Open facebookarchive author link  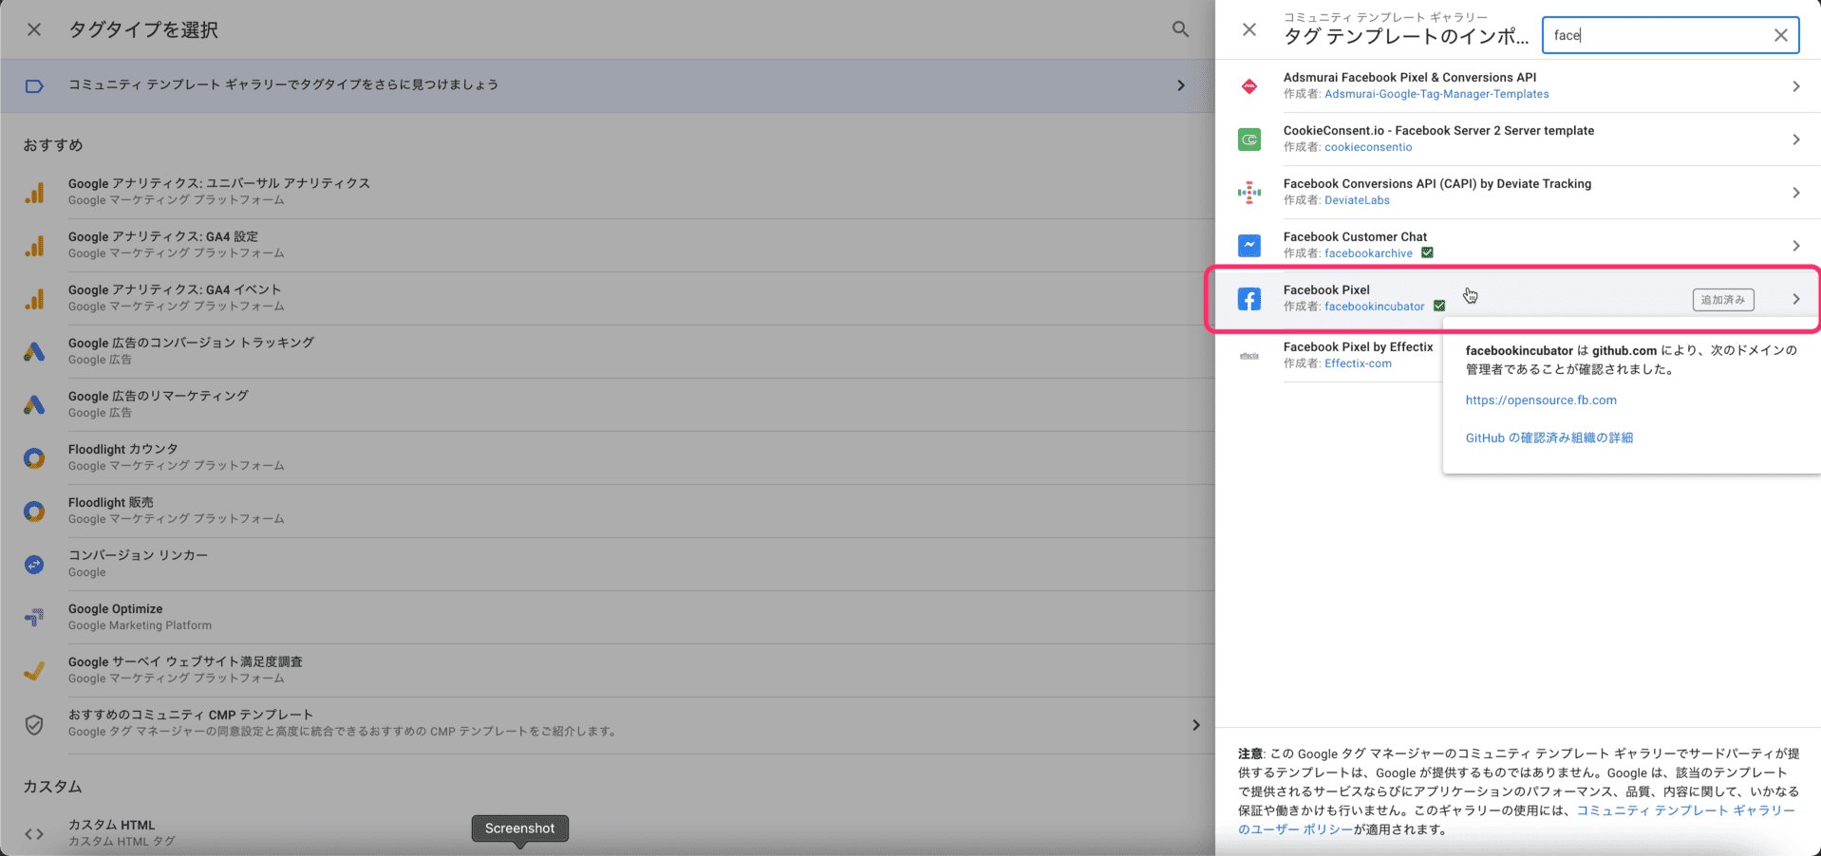coord(1368,253)
